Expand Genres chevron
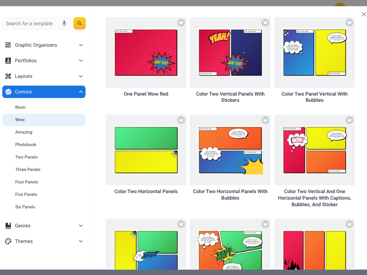 click(x=81, y=226)
